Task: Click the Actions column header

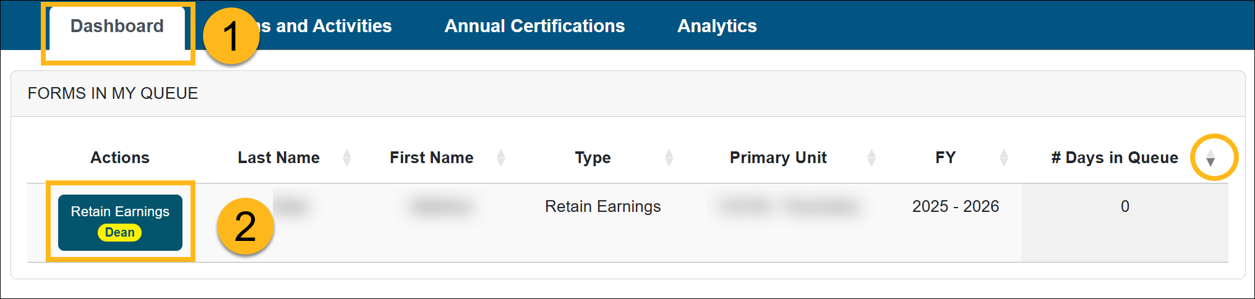Action: click(120, 158)
